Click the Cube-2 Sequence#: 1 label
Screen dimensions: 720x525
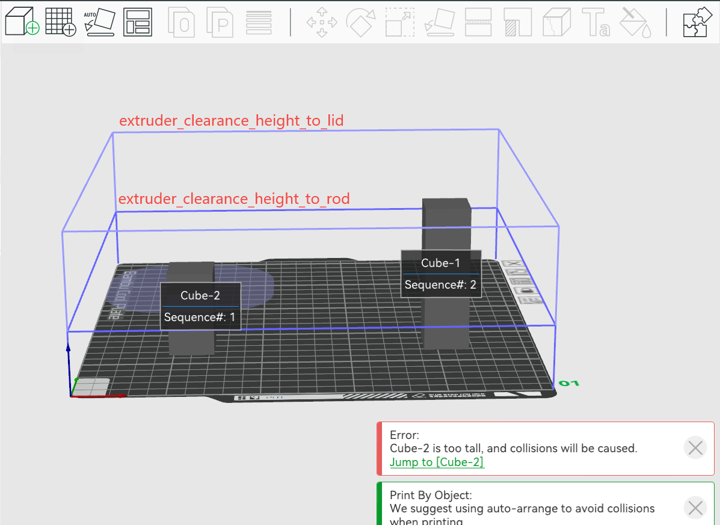(200, 317)
